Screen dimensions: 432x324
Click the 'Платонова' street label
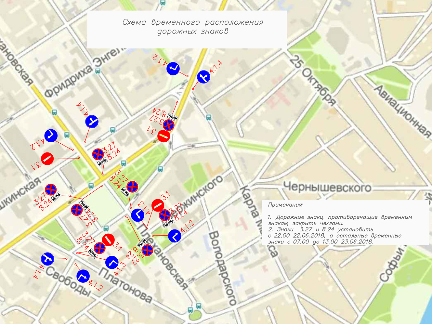[x=125, y=286]
